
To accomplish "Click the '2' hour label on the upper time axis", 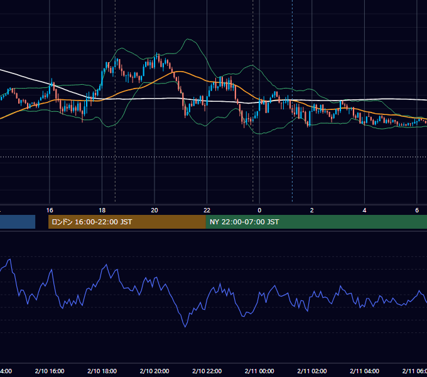I will point(312,210).
